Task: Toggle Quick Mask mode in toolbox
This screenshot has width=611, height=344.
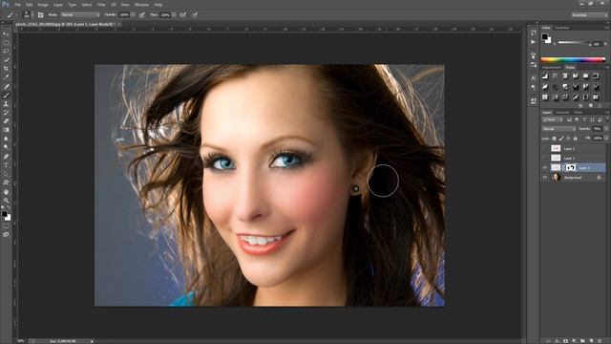Action: (6, 226)
